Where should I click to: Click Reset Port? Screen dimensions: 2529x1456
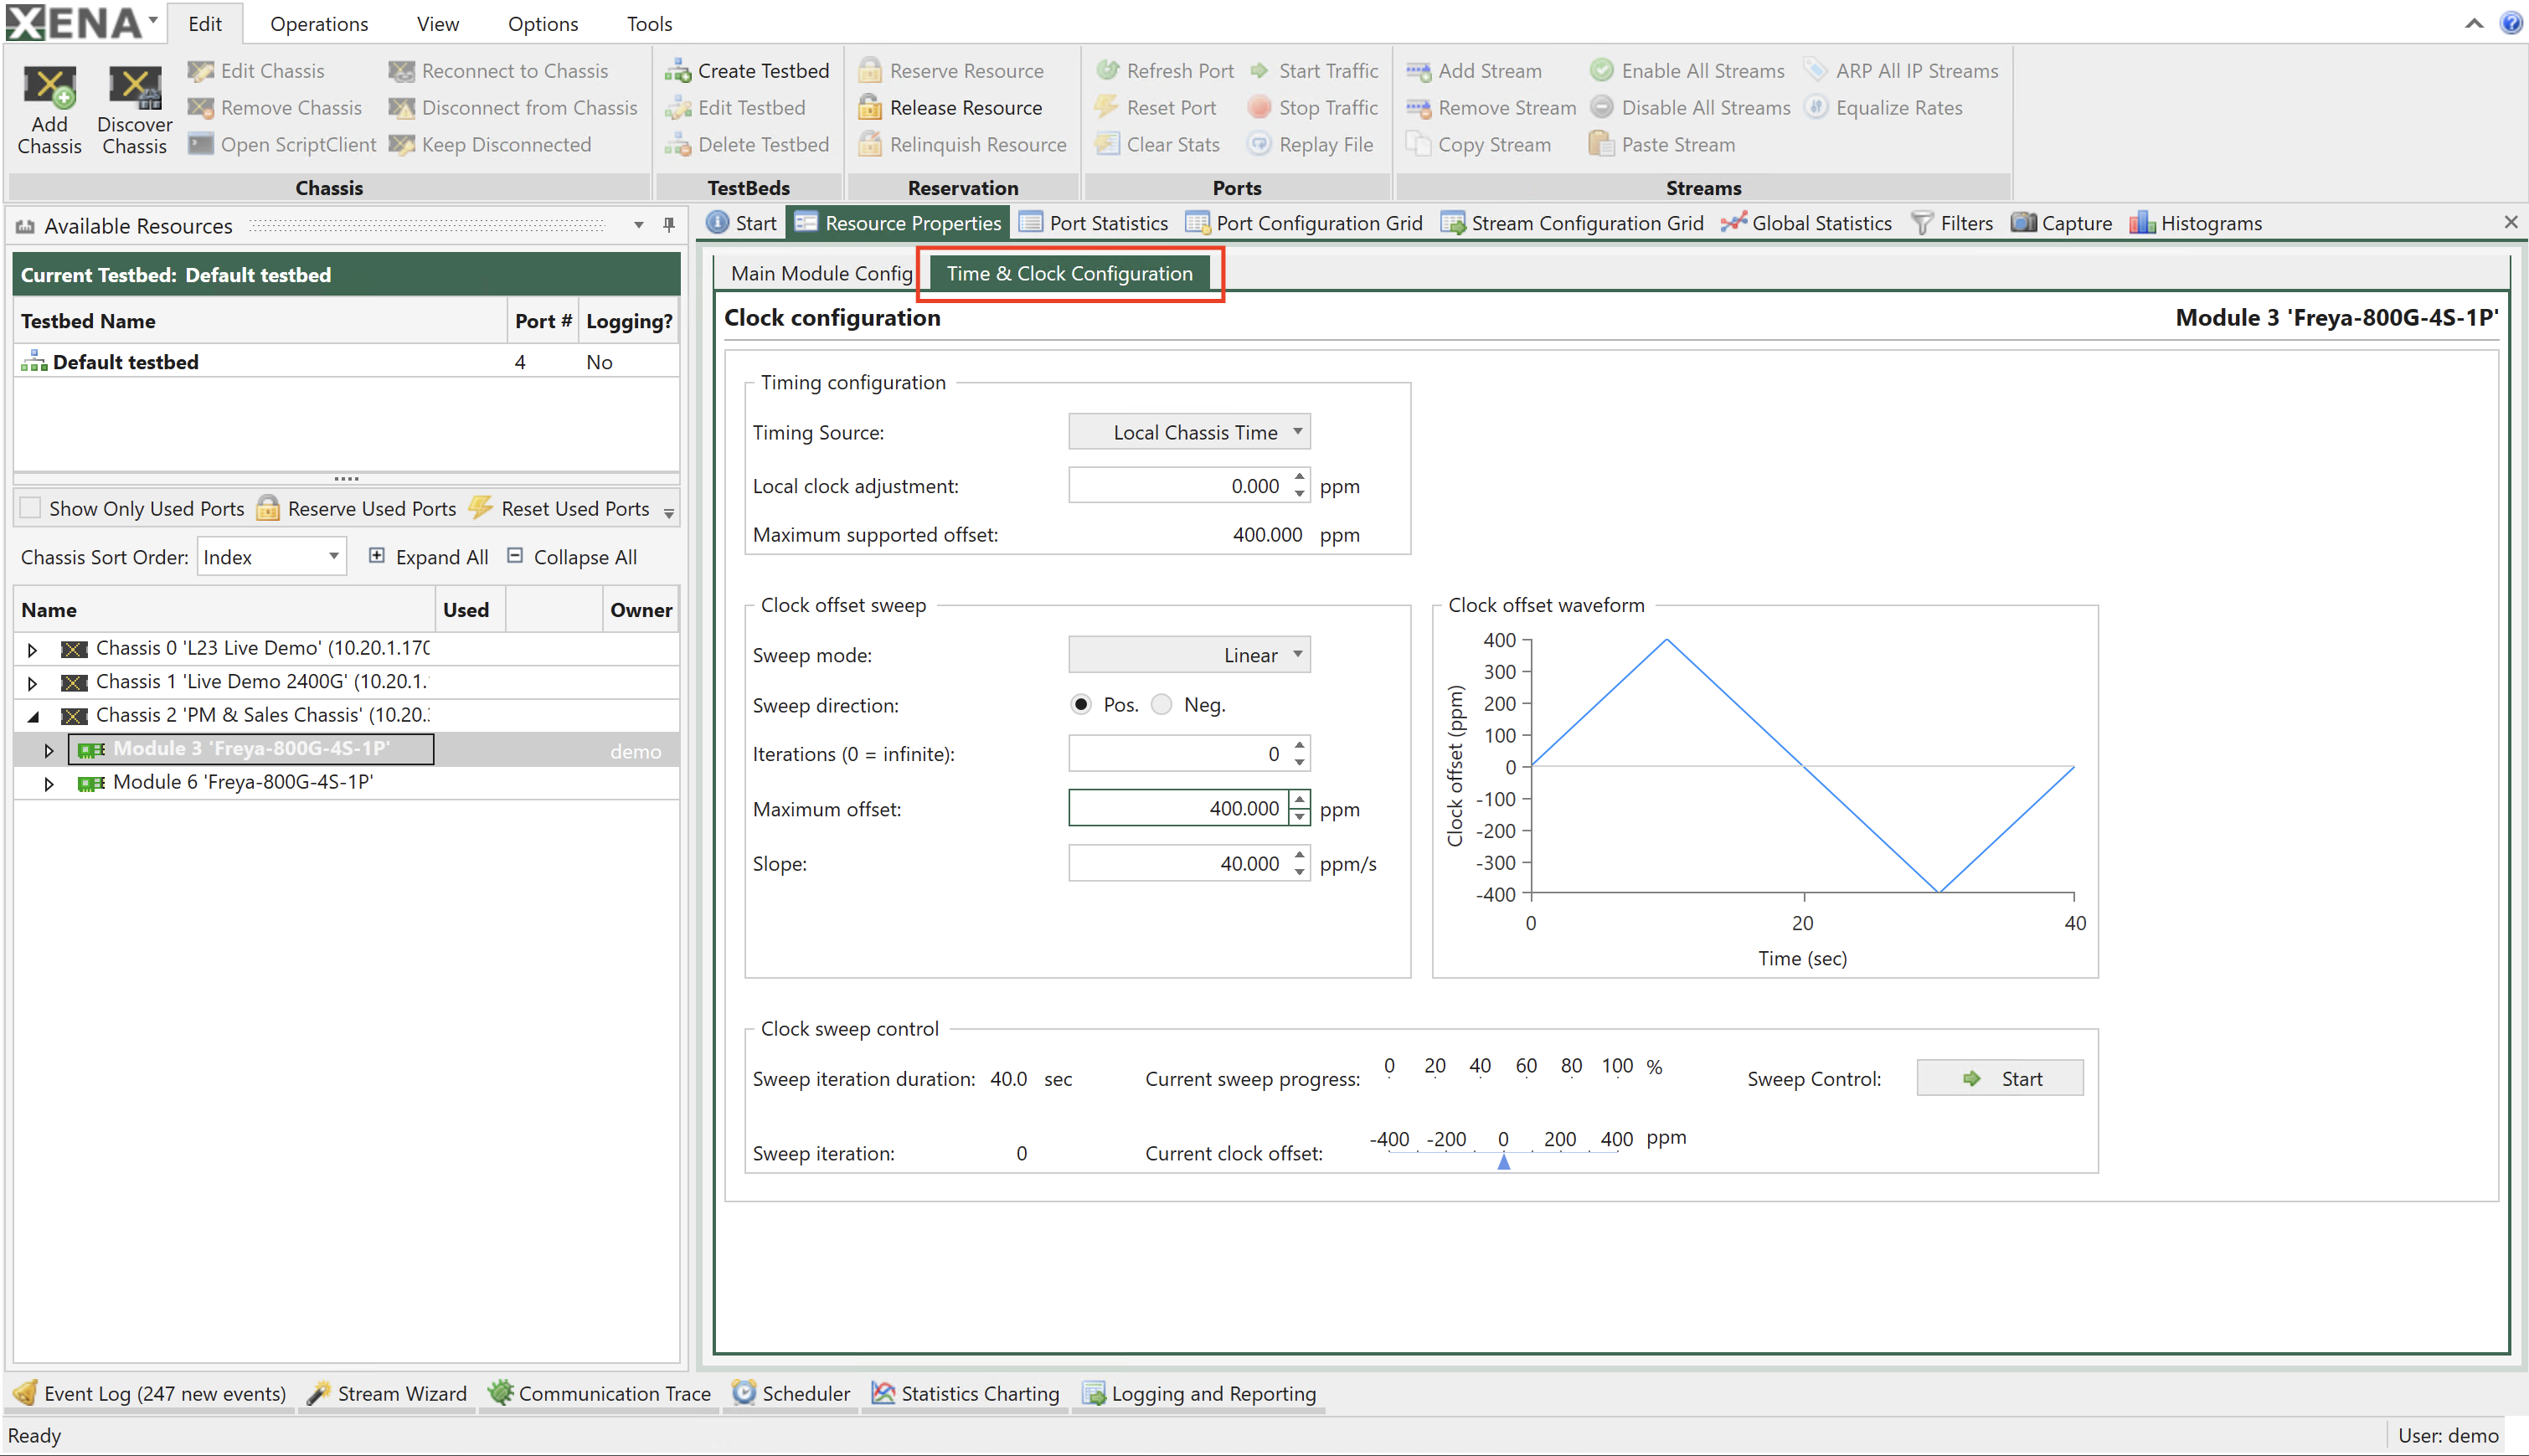pyautogui.click(x=1155, y=108)
